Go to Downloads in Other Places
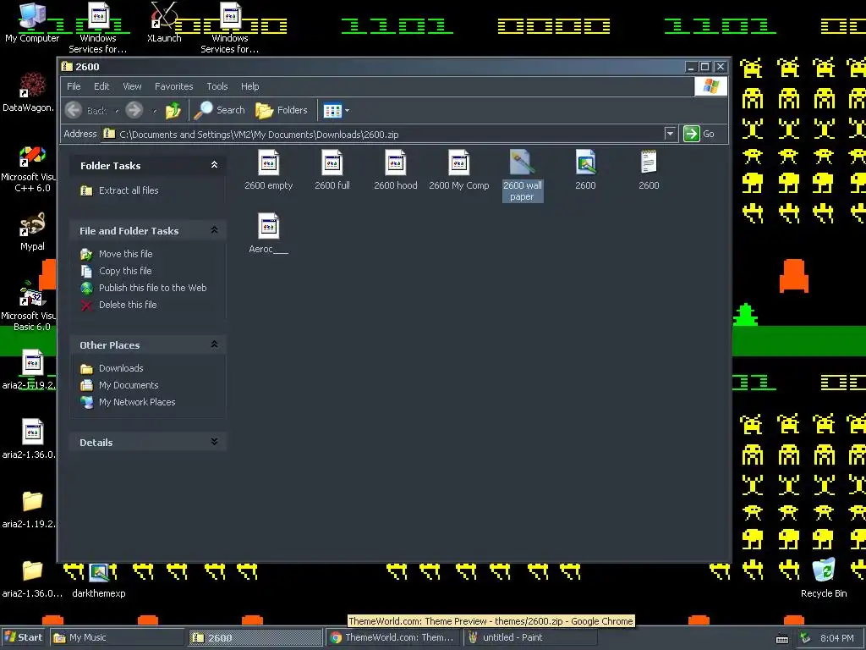This screenshot has height=650, width=866. pyautogui.click(x=121, y=369)
